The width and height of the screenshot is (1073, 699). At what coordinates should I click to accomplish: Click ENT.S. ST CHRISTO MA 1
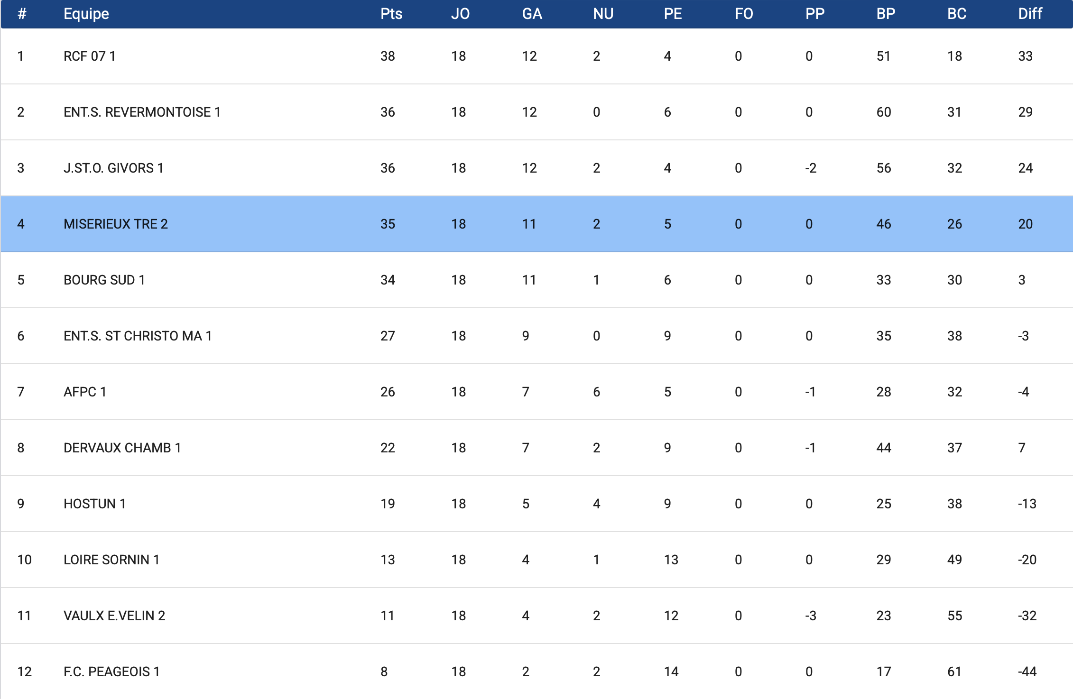[138, 336]
